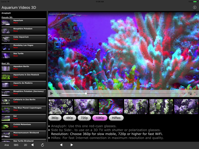Select 720p resolution
Image resolution: width=199 pixels, height=149 pixels.
click(84, 118)
